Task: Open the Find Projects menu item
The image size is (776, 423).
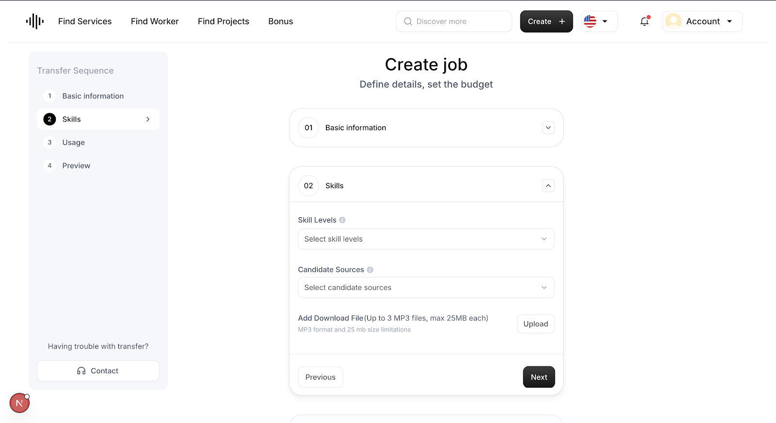Action: [224, 21]
